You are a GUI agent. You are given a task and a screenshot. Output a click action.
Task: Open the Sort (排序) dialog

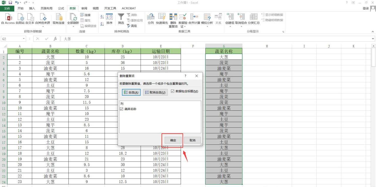[109, 19]
